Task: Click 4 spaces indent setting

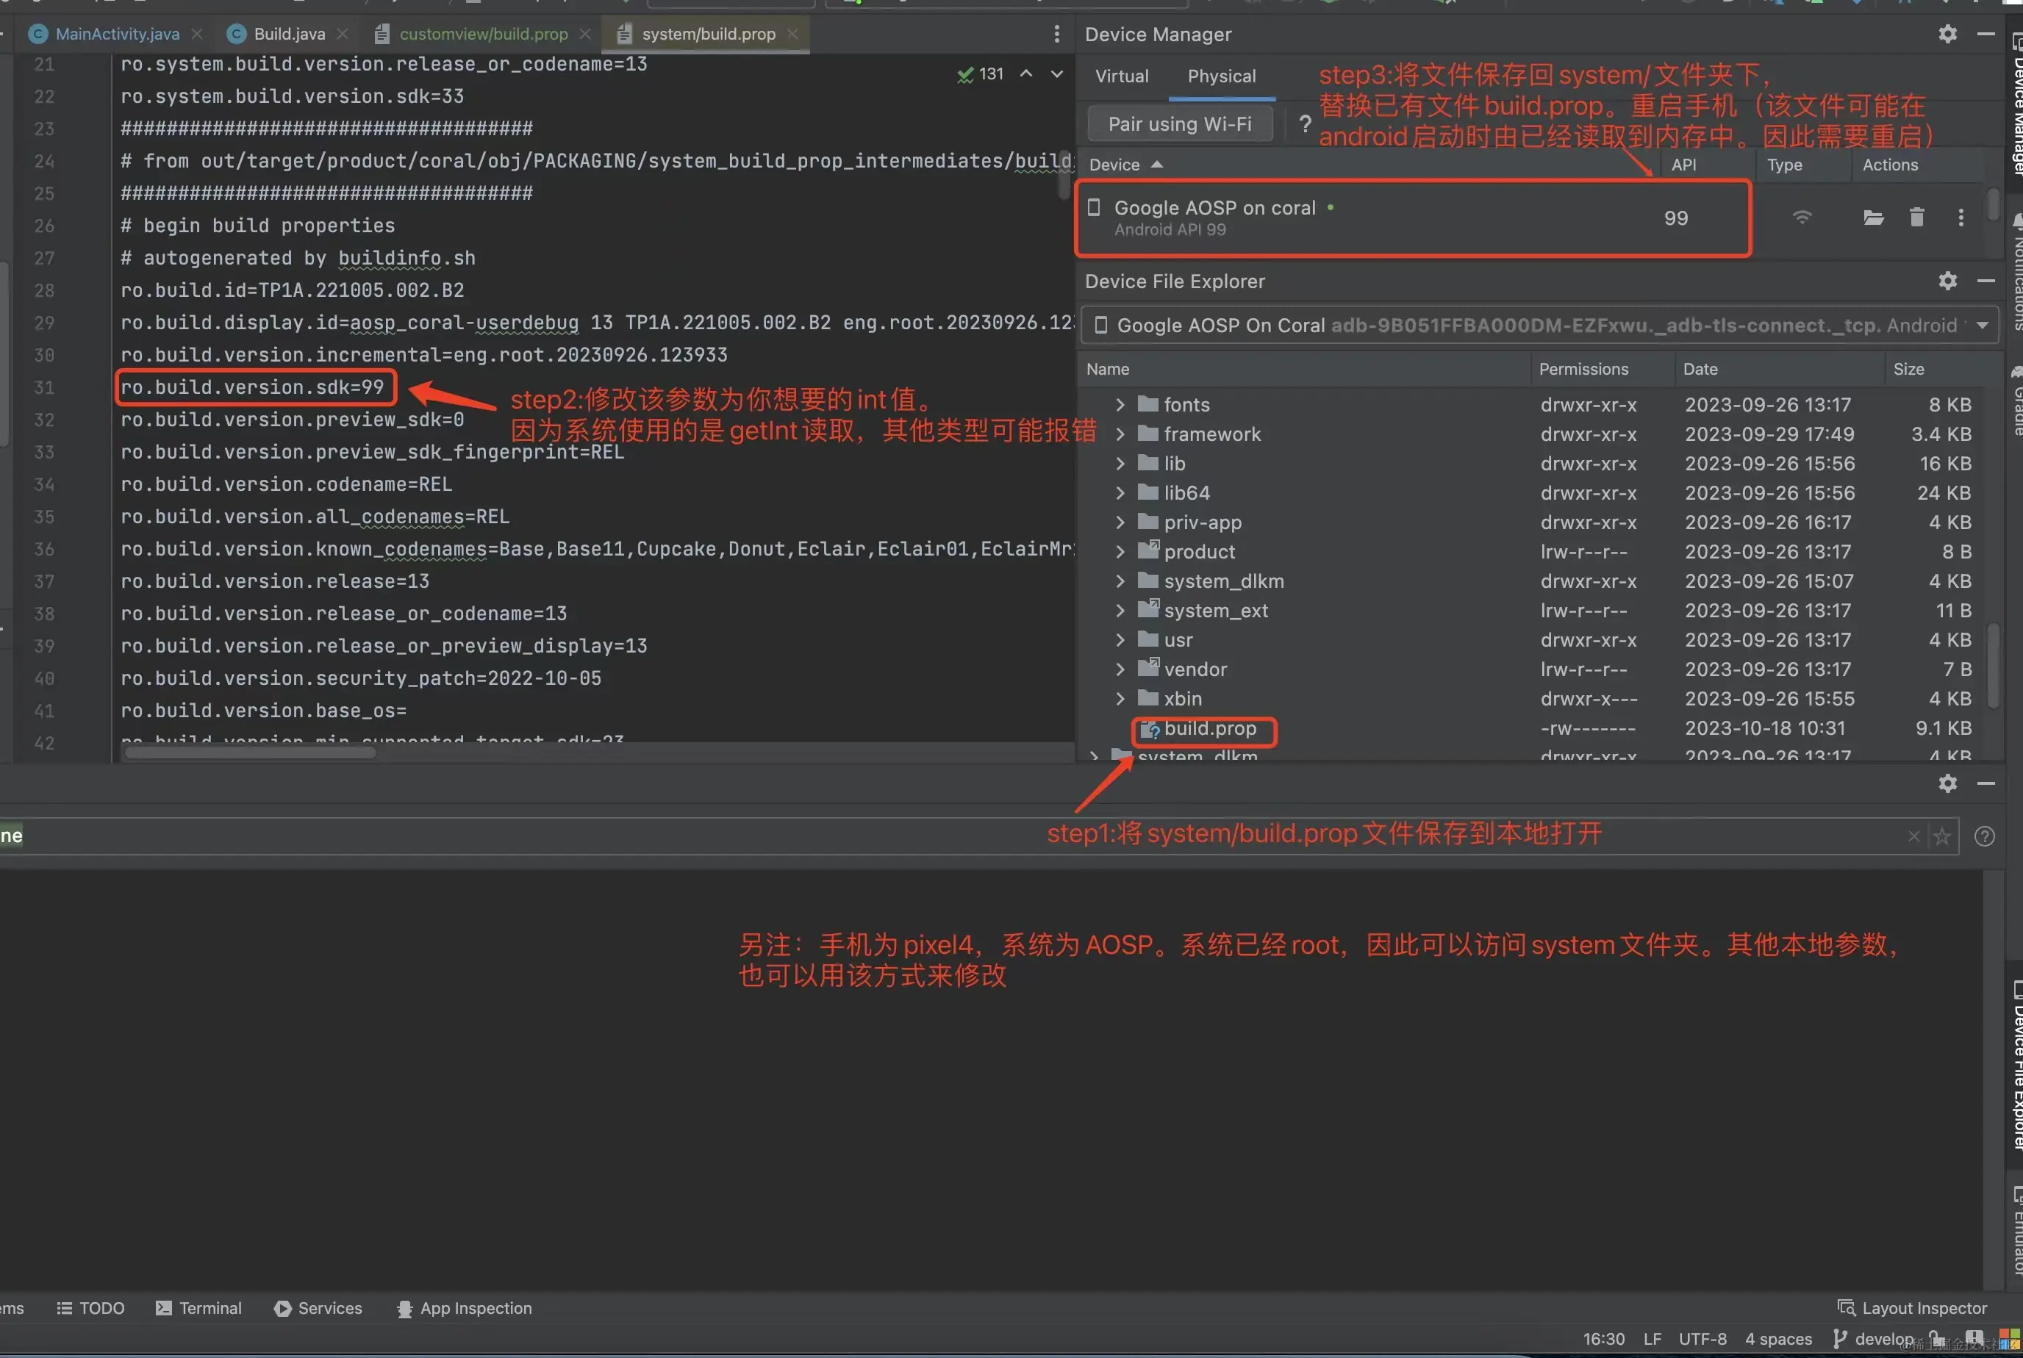Action: click(1777, 1339)
